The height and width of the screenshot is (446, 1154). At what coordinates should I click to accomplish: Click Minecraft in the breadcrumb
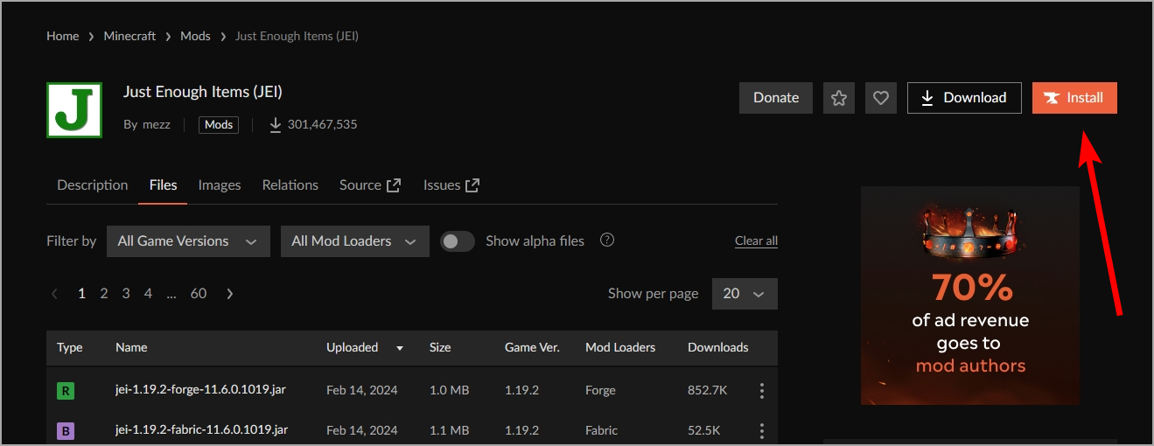pos(129,36)
